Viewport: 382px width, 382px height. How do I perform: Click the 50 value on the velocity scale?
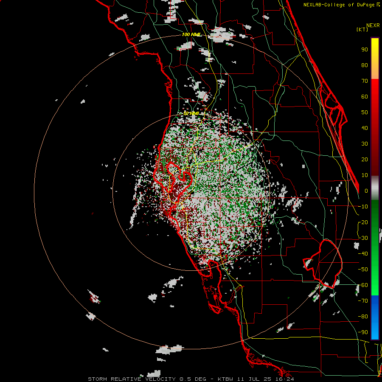pos(365,112)
